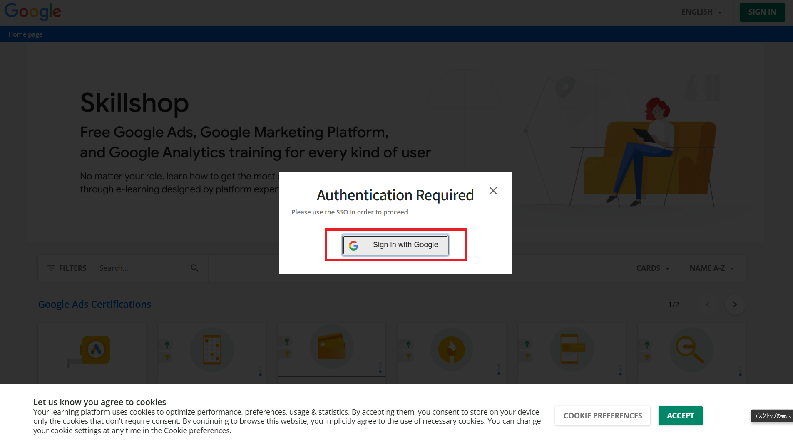Click green badge on magnifying glass card

tap(647, 344)
